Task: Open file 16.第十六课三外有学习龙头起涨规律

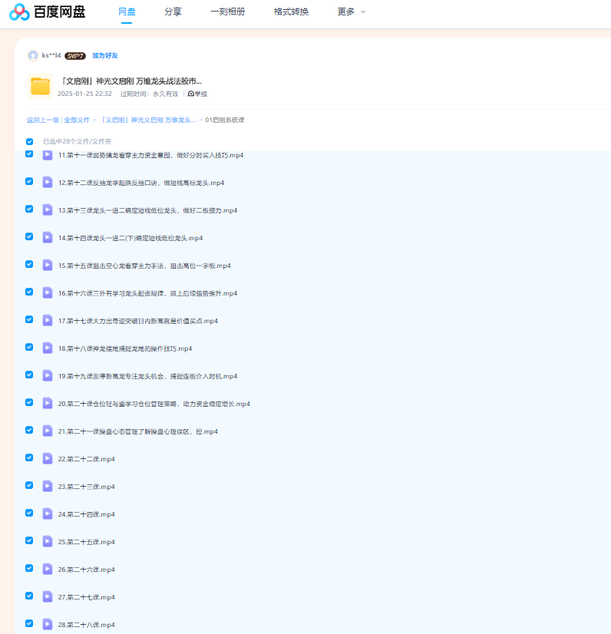Action: pyautogui.click(x=147, y=293)
